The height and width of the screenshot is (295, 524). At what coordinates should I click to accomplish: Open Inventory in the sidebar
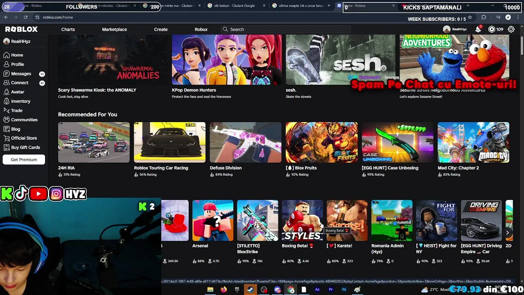20,101
